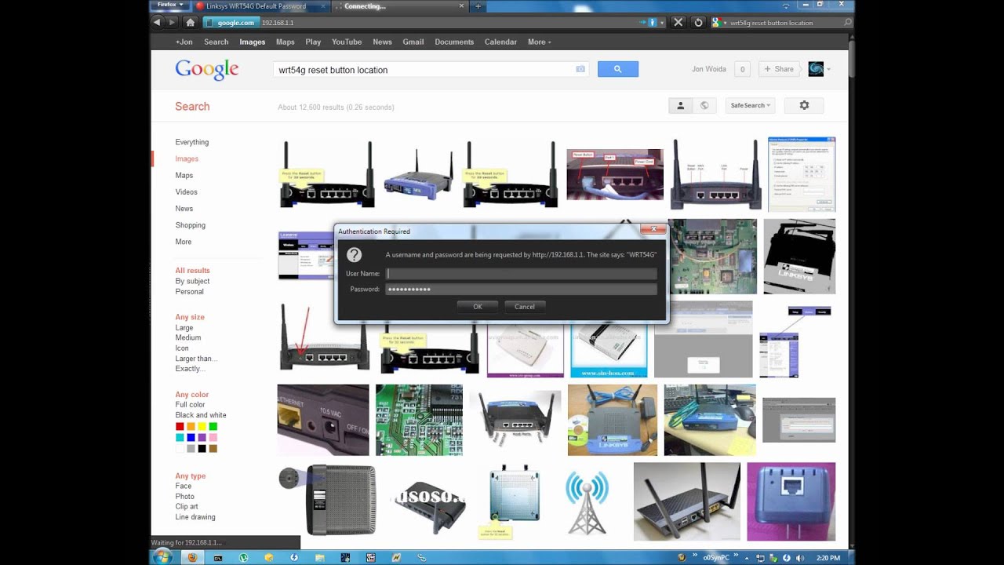Click the clock showing 2:20 PM
This screenshot has width=1004, height=565.
coord(828,558)
